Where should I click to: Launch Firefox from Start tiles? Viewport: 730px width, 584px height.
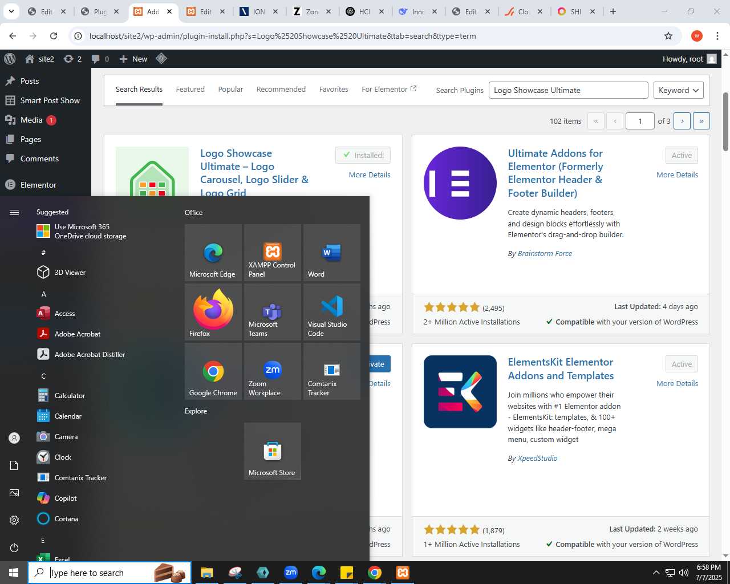point(213,312)
